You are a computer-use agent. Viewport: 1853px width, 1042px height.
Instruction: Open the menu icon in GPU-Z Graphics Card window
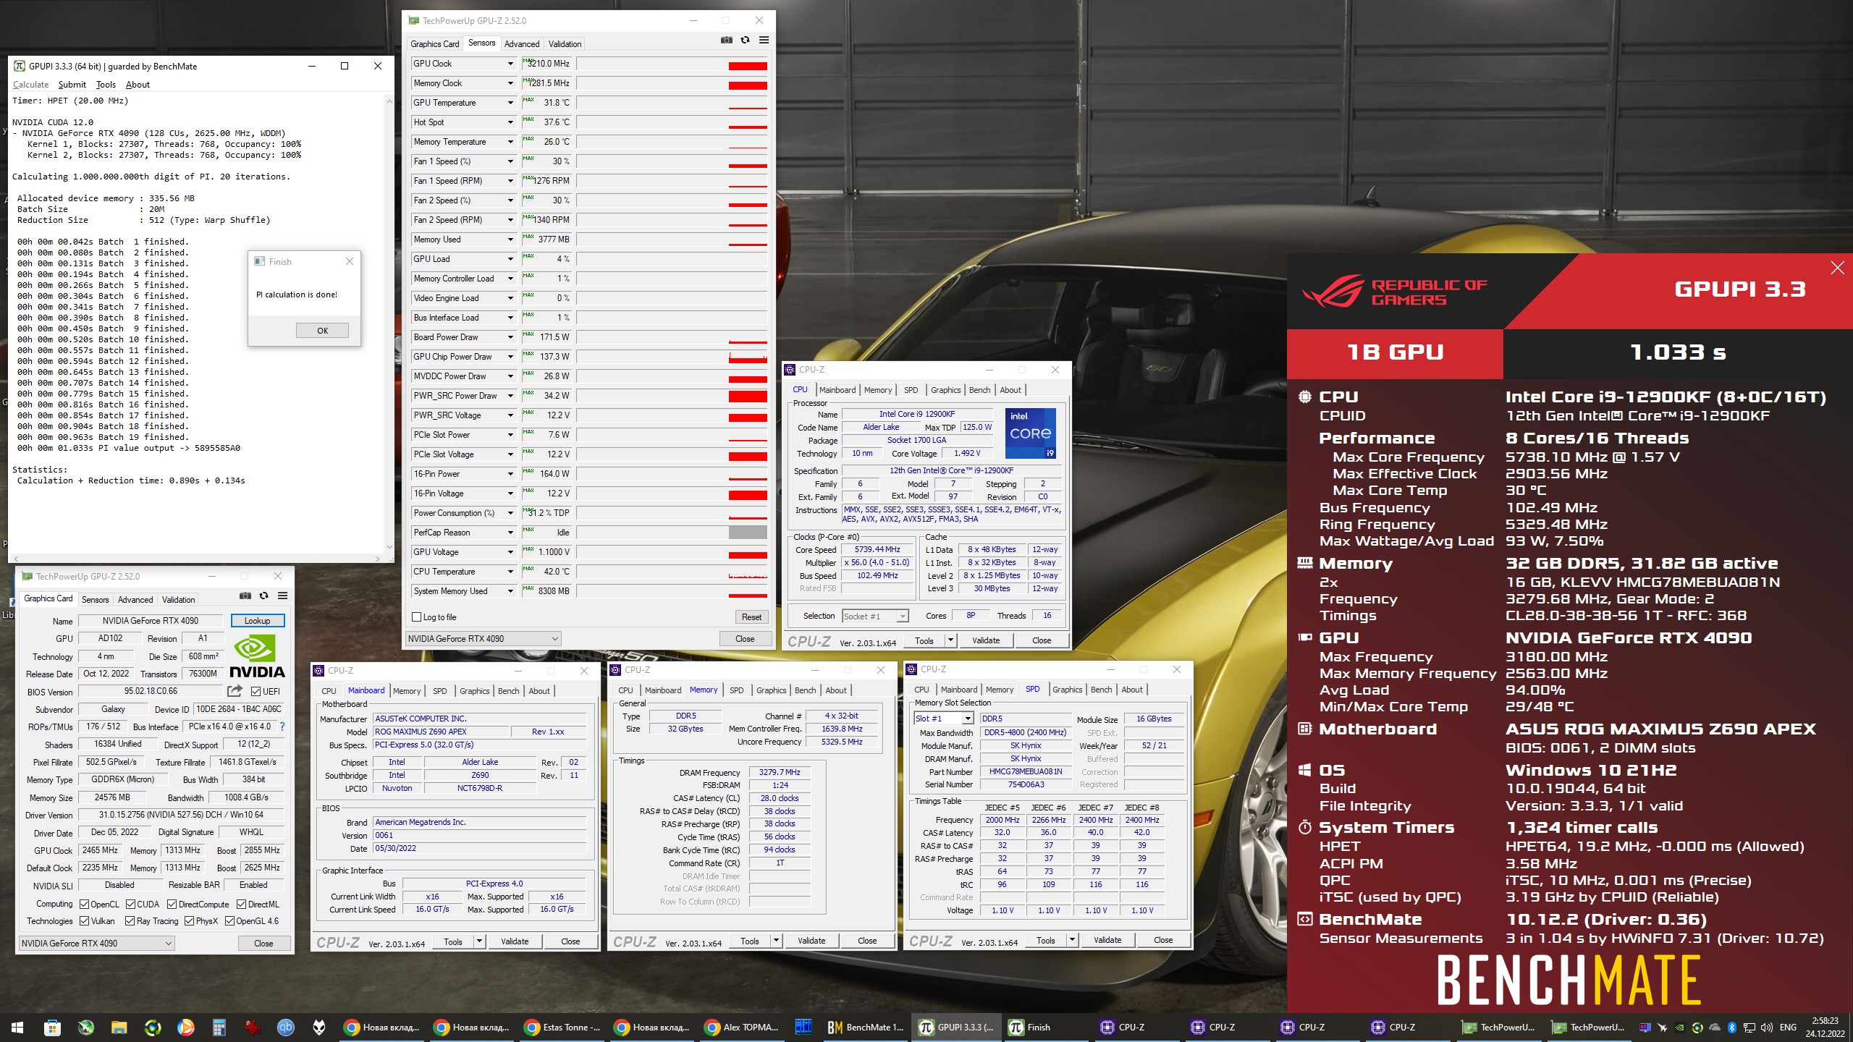282,596
